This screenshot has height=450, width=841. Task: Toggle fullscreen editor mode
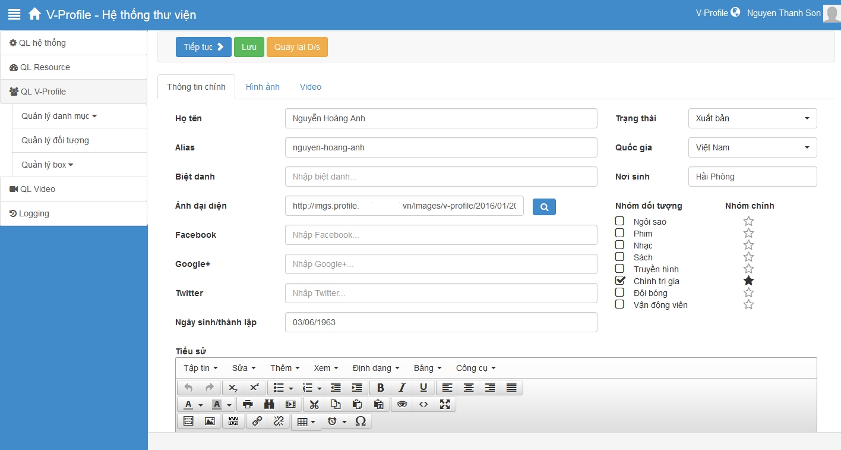[445, 404]
